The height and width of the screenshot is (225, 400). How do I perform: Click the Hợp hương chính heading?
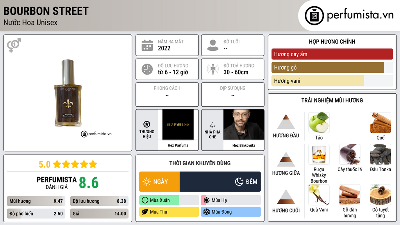[332, 41]
